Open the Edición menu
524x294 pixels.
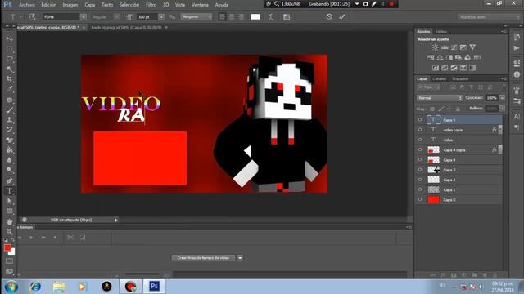tap(49, 5)
